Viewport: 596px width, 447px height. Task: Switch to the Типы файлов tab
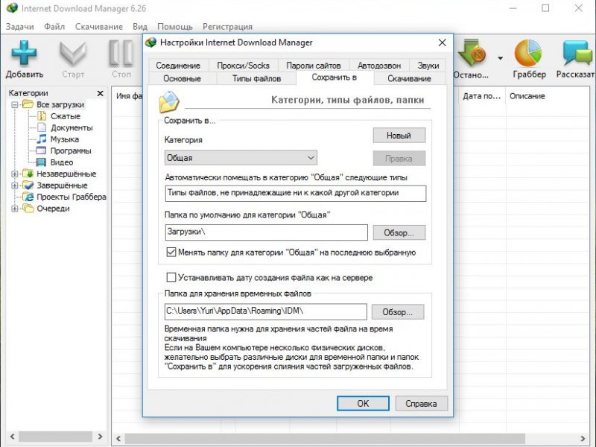click(256, 79)
